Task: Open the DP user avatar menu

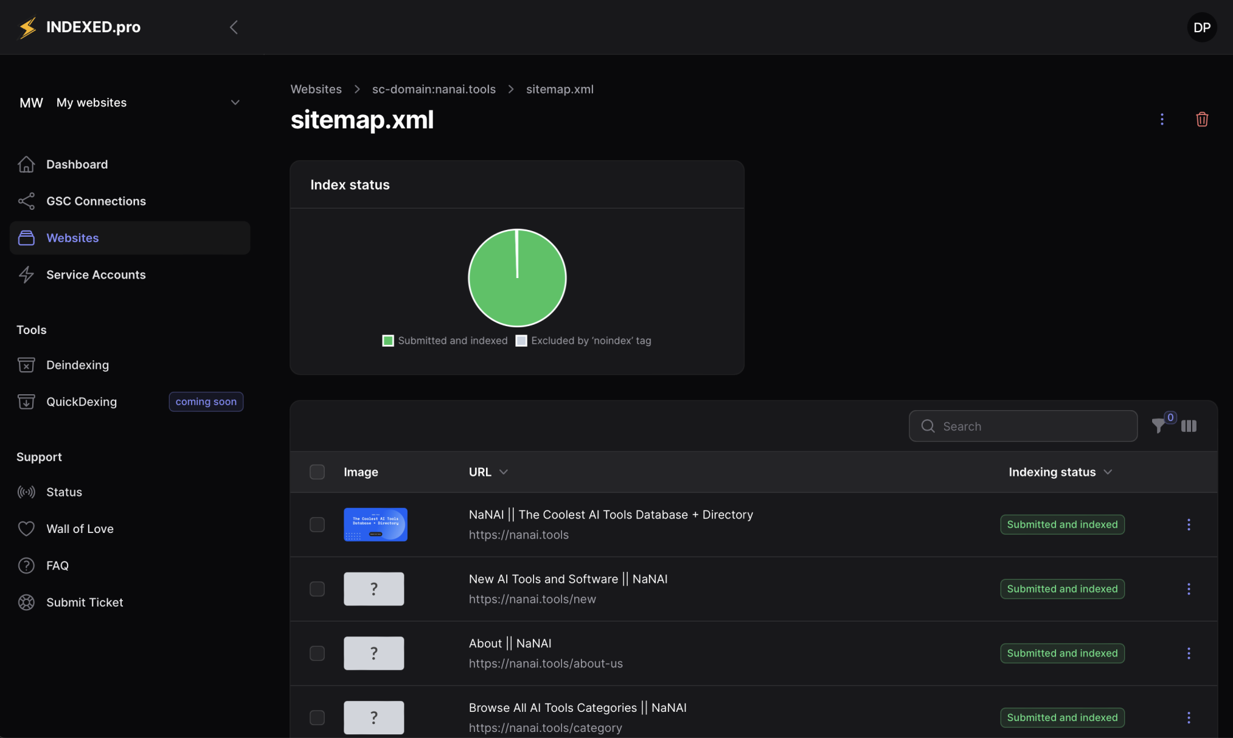Action: [x=1201, y=27]
